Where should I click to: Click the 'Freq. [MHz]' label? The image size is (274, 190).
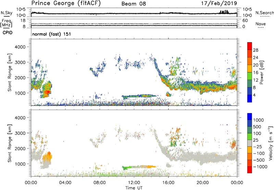pyautogui.click(x=7, y=23)
